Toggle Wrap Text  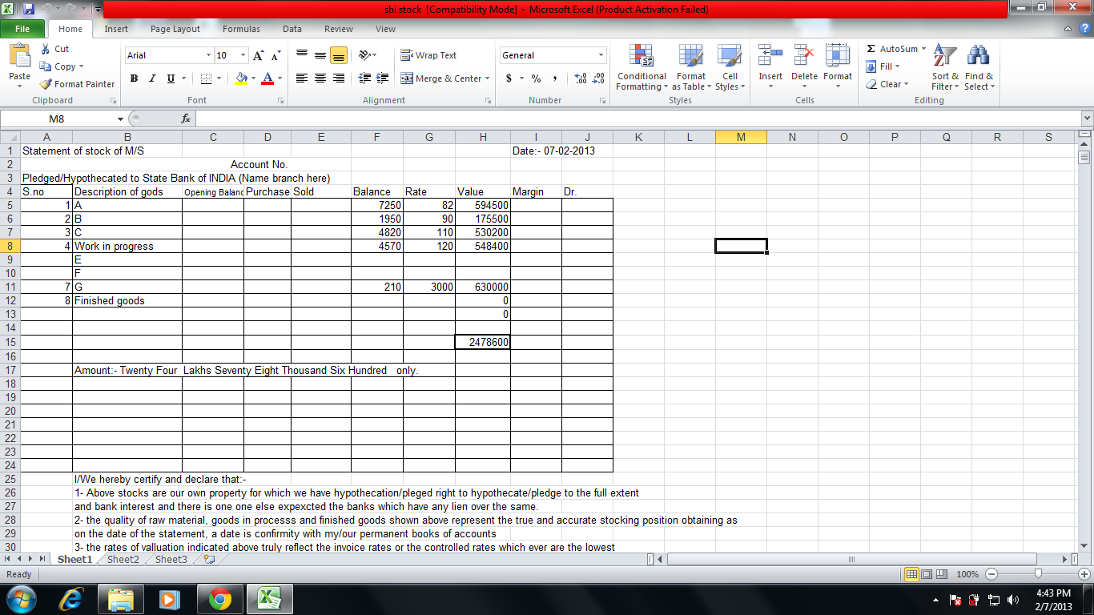[428, 55]
